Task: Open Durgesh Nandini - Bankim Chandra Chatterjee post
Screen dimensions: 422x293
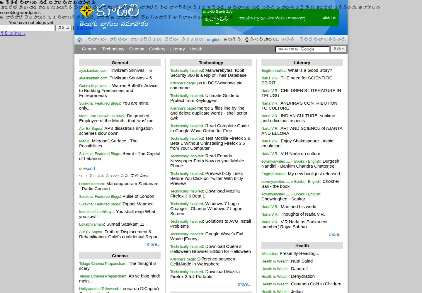Action: [300, 164]
